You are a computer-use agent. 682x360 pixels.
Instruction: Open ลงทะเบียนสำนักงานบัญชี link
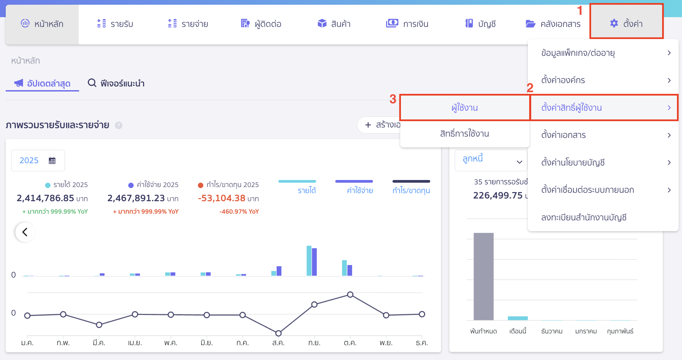(584, 217)
